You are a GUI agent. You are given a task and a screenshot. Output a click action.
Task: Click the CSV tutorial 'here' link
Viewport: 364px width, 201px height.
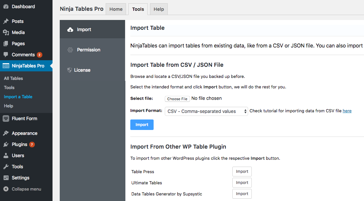[x=347, y=111]
